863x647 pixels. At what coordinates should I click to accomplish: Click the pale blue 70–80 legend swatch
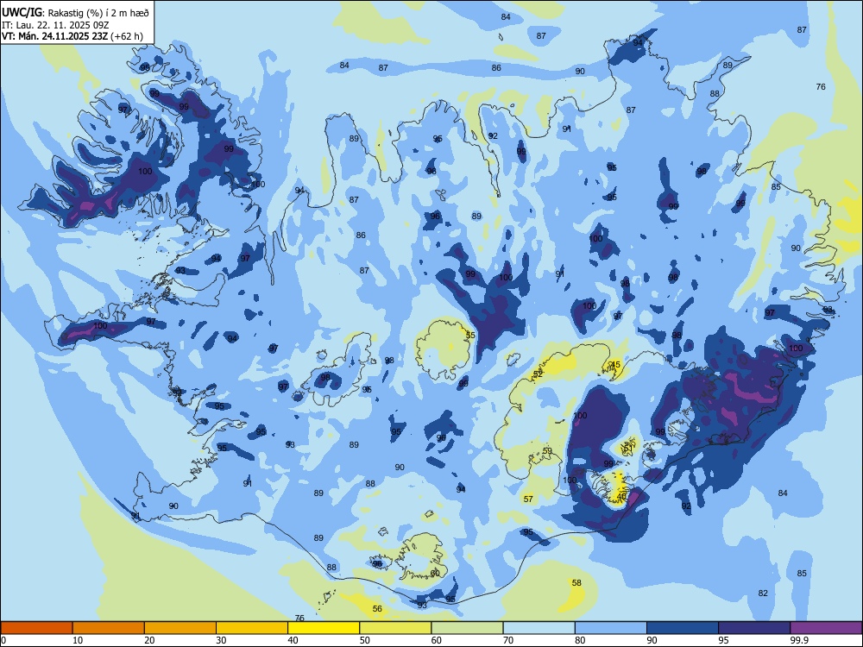(x=539, y=628)
